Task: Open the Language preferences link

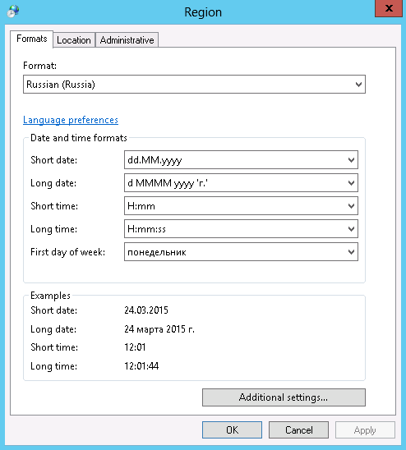Action: tap(71, 120)
